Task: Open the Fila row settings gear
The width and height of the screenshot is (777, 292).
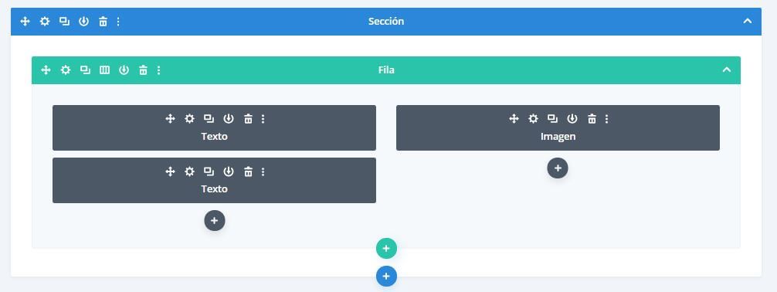Action: [x=66, y=70]
